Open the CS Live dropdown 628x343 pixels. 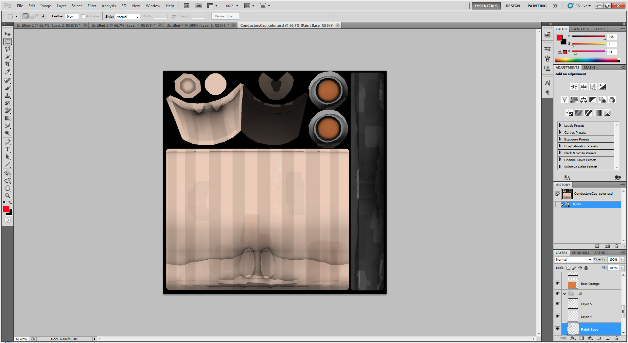tap(579, 6)
